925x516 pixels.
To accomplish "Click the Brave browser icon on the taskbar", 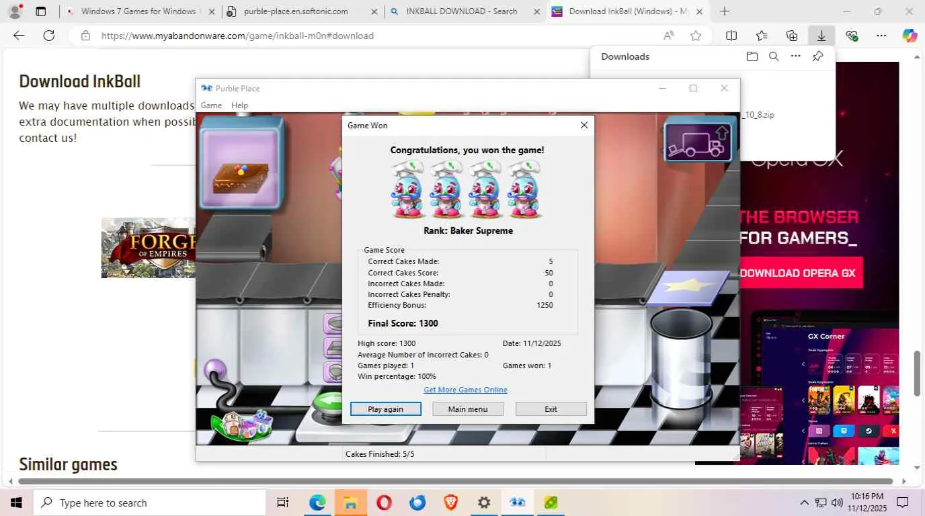I will pyautogui.click(x=450, y=503).
